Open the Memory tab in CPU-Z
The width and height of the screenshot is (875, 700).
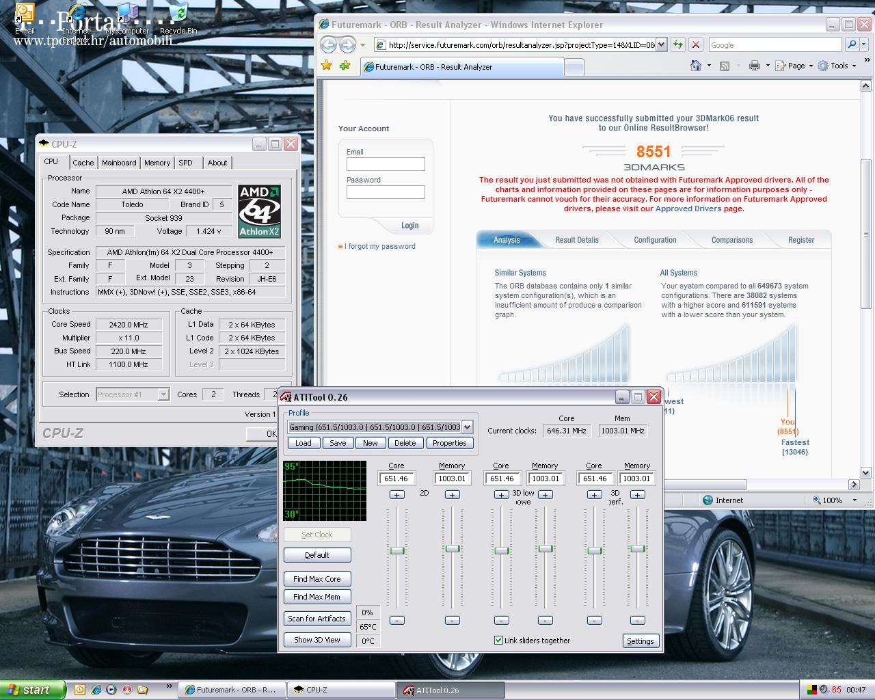click(157, 163)
